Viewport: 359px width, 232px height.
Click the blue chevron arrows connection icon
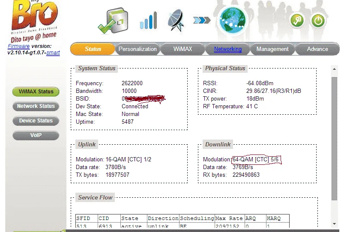pyautogui.click(x=202, y=21)
